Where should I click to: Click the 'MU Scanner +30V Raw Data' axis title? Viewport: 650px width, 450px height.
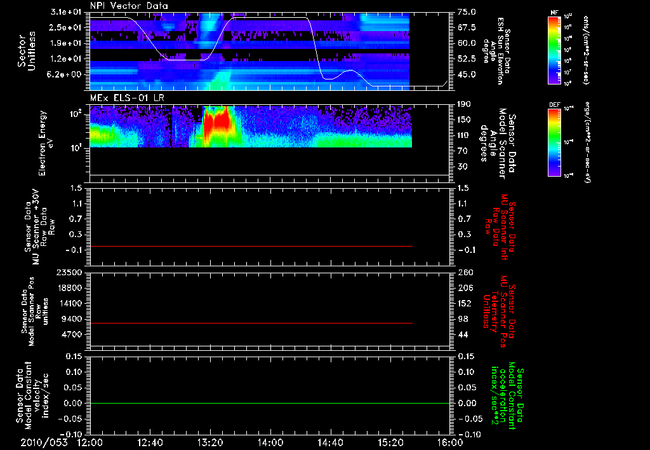coord(39,227)
